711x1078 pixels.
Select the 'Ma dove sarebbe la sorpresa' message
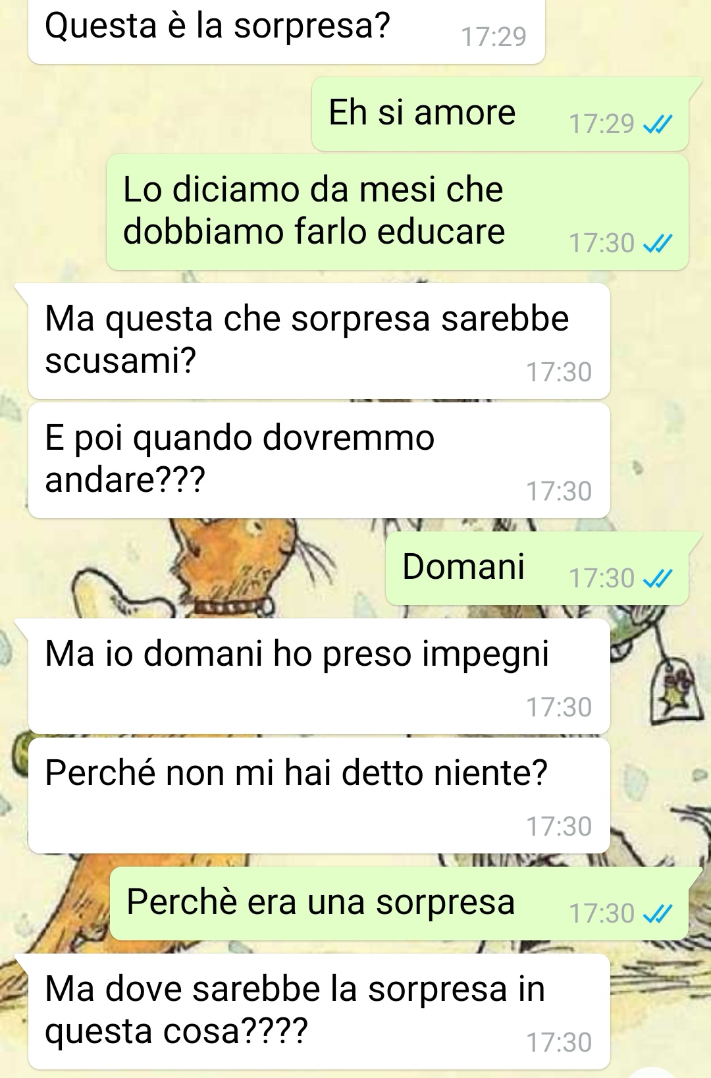coord(319,1011)
